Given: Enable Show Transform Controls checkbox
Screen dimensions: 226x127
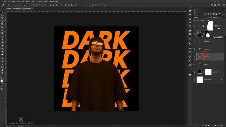Looking at the screenshot, I should (31, 5).
